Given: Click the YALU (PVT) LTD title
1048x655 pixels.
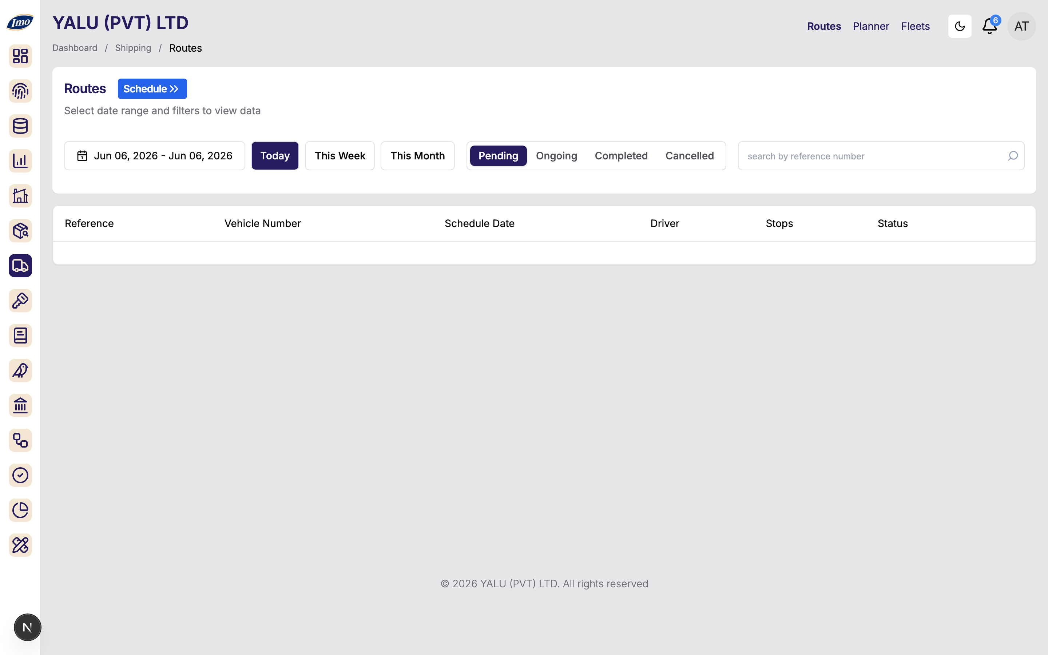Looking at the screenshot, I should pyautogui.click(x=120, y=23).
